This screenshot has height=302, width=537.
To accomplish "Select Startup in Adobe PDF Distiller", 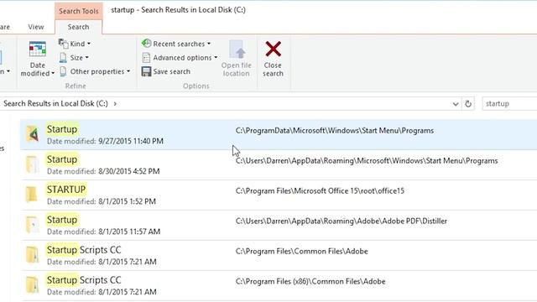I will pos(279,225).
